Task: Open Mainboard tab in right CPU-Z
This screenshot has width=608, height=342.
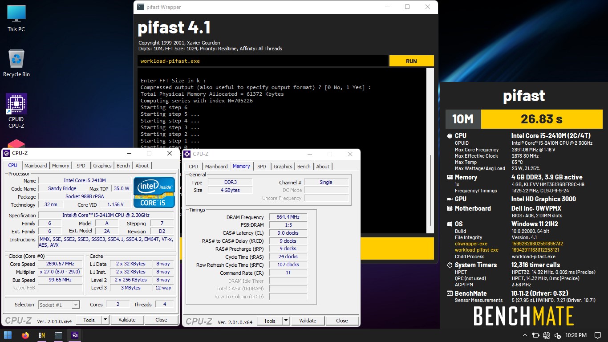Action: click(216, 167)
